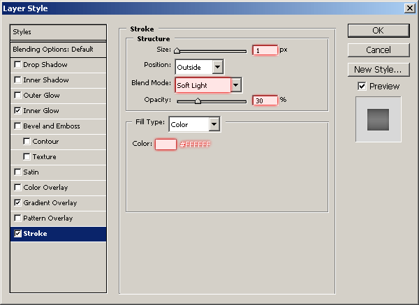Open the stroke Color swatch
419x305 pixels.
[166, 144]
